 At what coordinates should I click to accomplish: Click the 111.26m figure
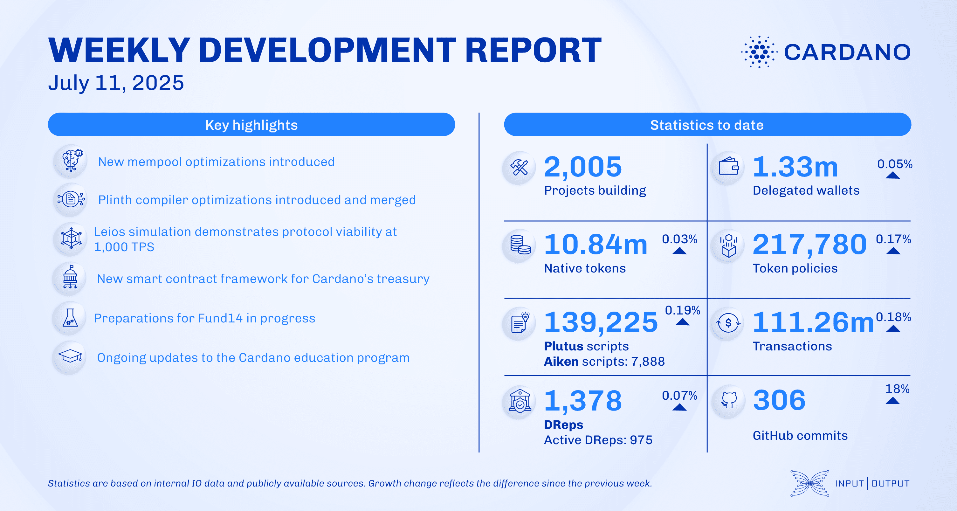click(x=813, y=322)
